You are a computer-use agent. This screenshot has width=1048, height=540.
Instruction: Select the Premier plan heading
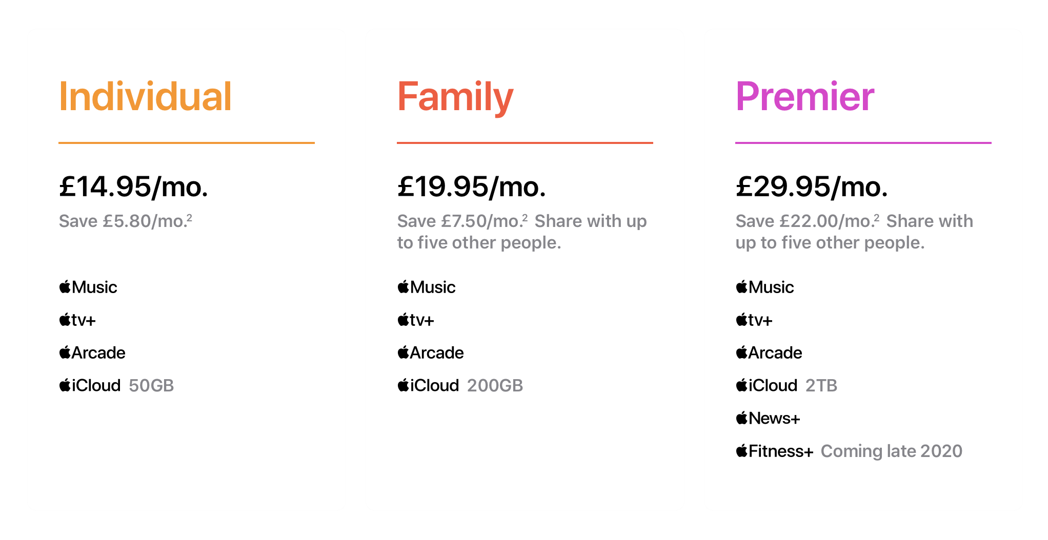(x=805, y=96)
